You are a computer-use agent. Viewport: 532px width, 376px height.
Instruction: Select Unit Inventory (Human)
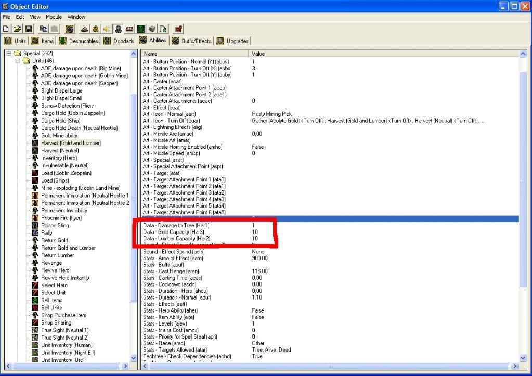67,344
